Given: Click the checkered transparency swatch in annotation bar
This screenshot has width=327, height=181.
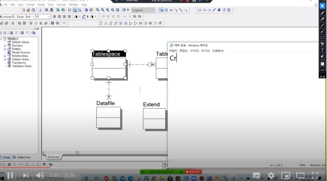Looking at the screenshot, I should pos(322,64).
